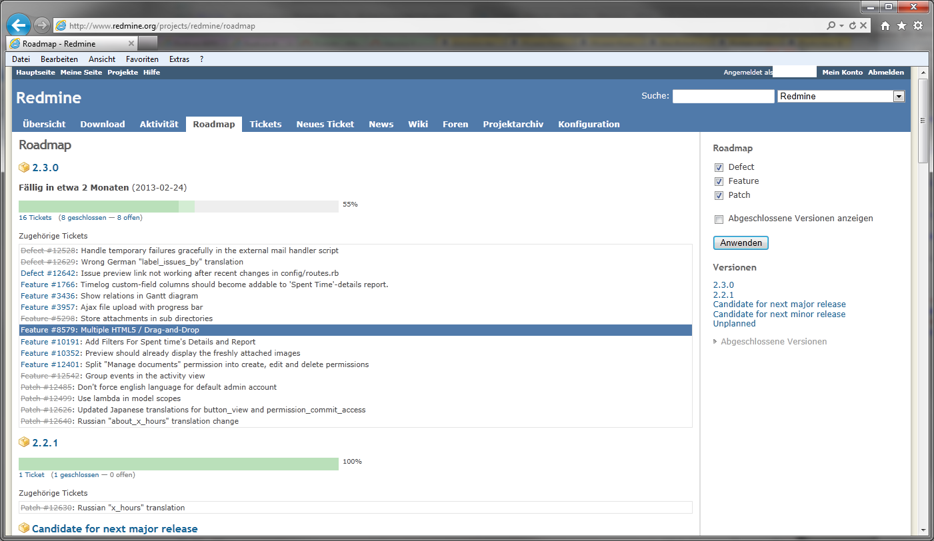Viewport: 934px width, 541px height.
Task: Open the Hilfe link in top bar
Action: pyautogui.click(x=151, y=72)
